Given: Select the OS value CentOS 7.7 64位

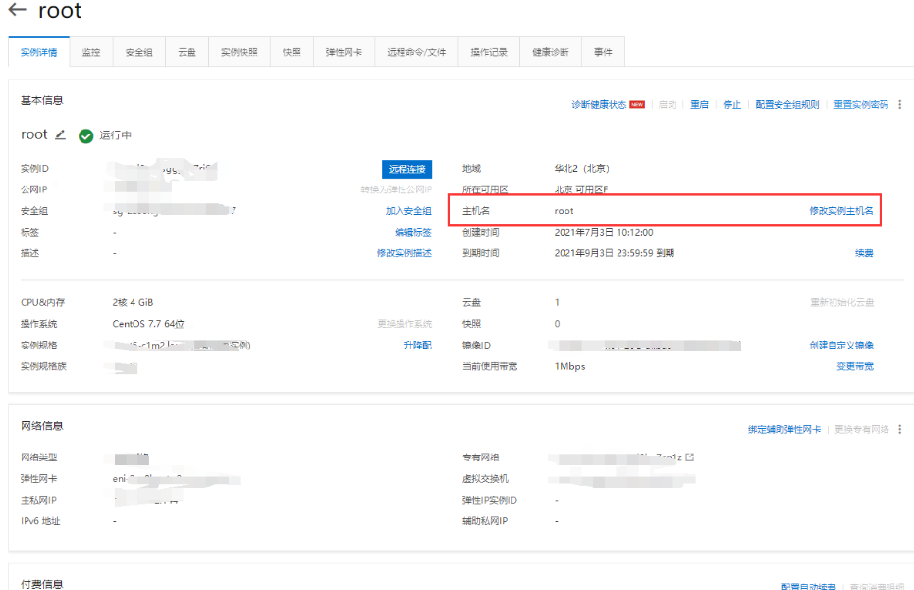Looking at the screenshot, I should (x=148, y=324).
